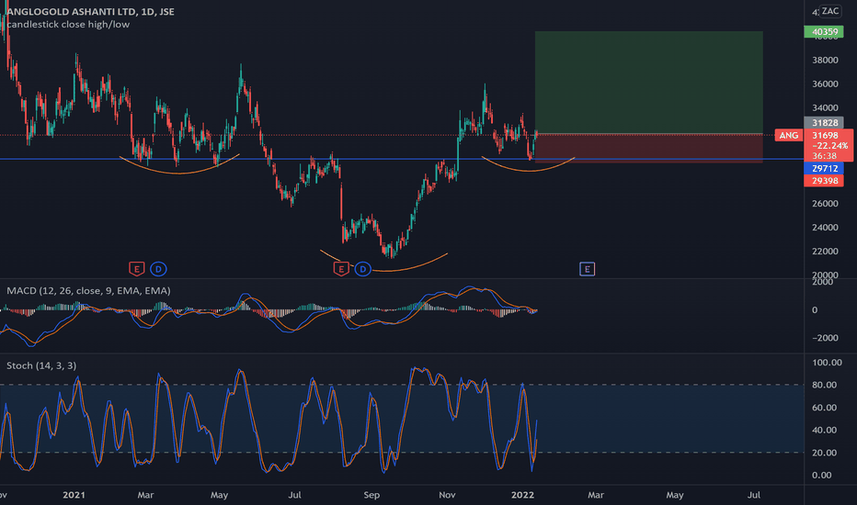Click the 100.00 Stoch axis label

tap(827, 363)
